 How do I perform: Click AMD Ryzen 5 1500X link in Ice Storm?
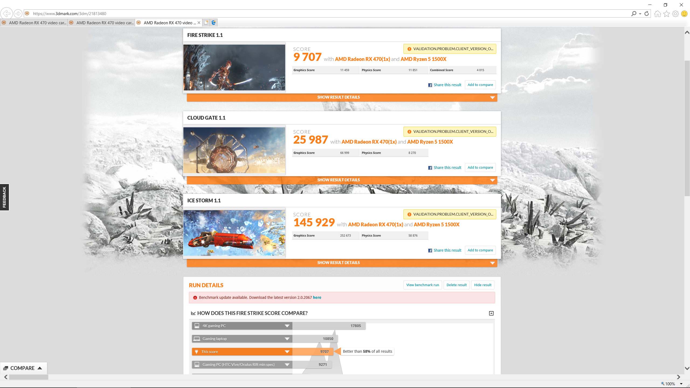[436, 224]
